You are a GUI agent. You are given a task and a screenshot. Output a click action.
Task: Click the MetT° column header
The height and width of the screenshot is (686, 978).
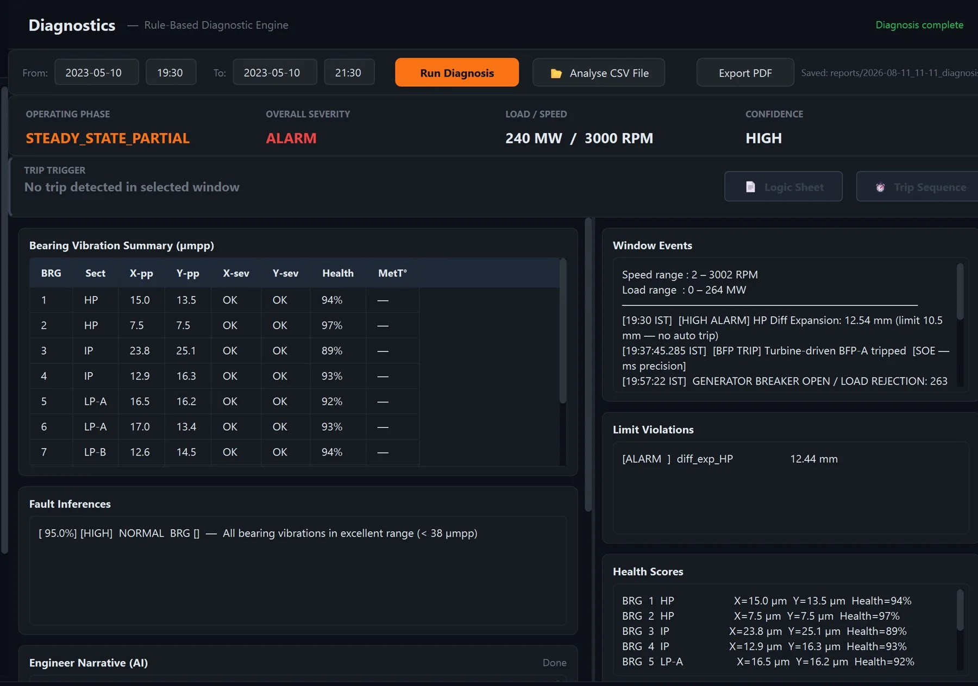392,273
